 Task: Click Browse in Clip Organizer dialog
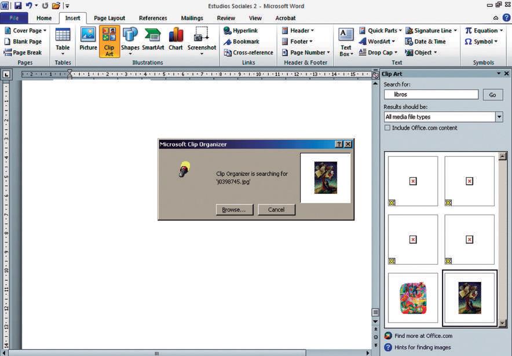pos(235,210)
